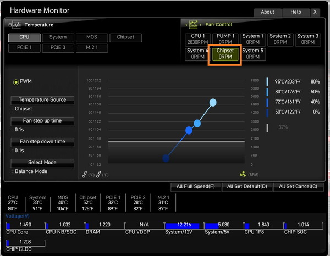Click the 72°C/161°F 40% curve entry
The image size is (330, 256).
point(293,102)
